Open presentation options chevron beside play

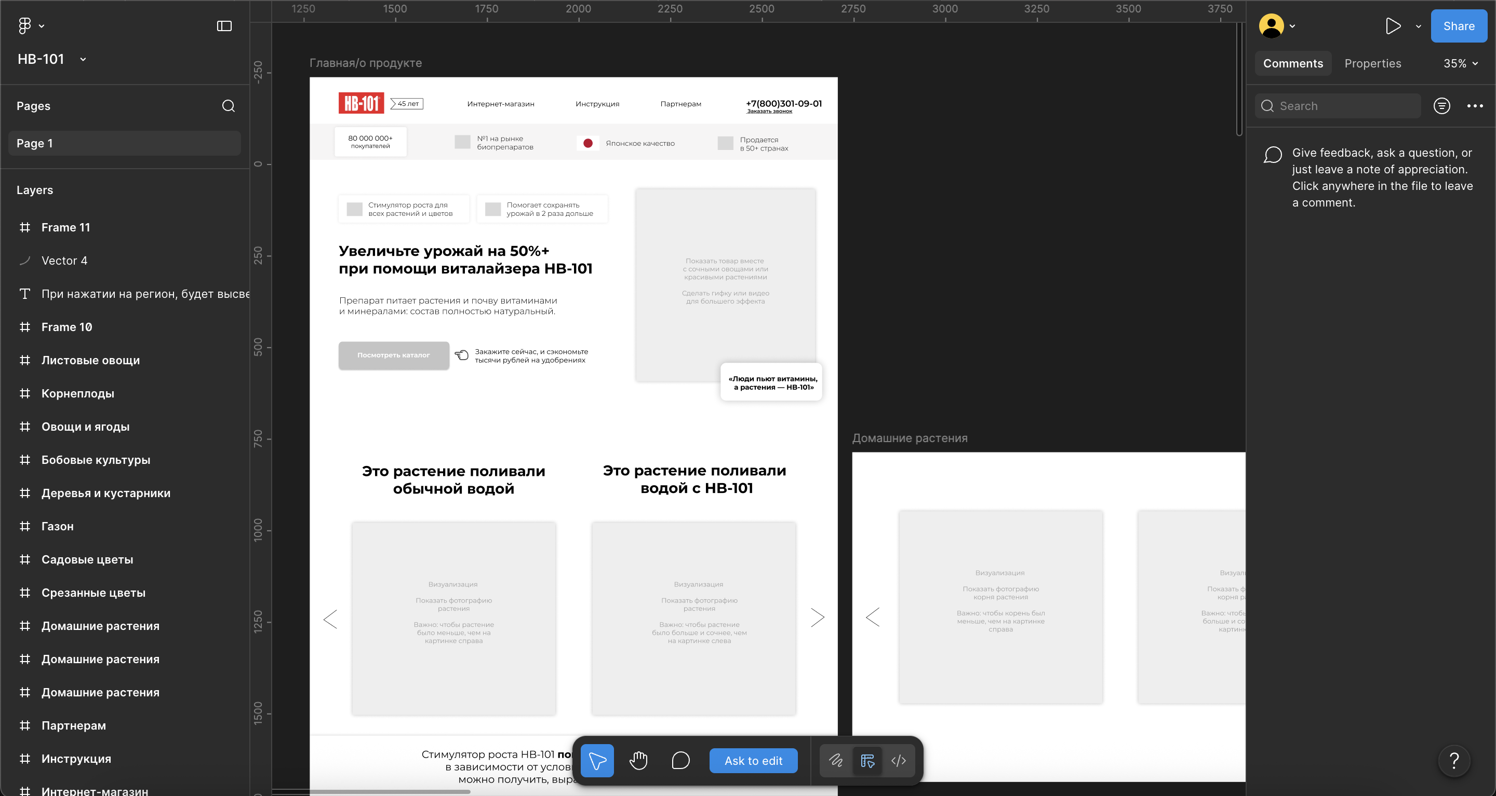[1418, 26]
